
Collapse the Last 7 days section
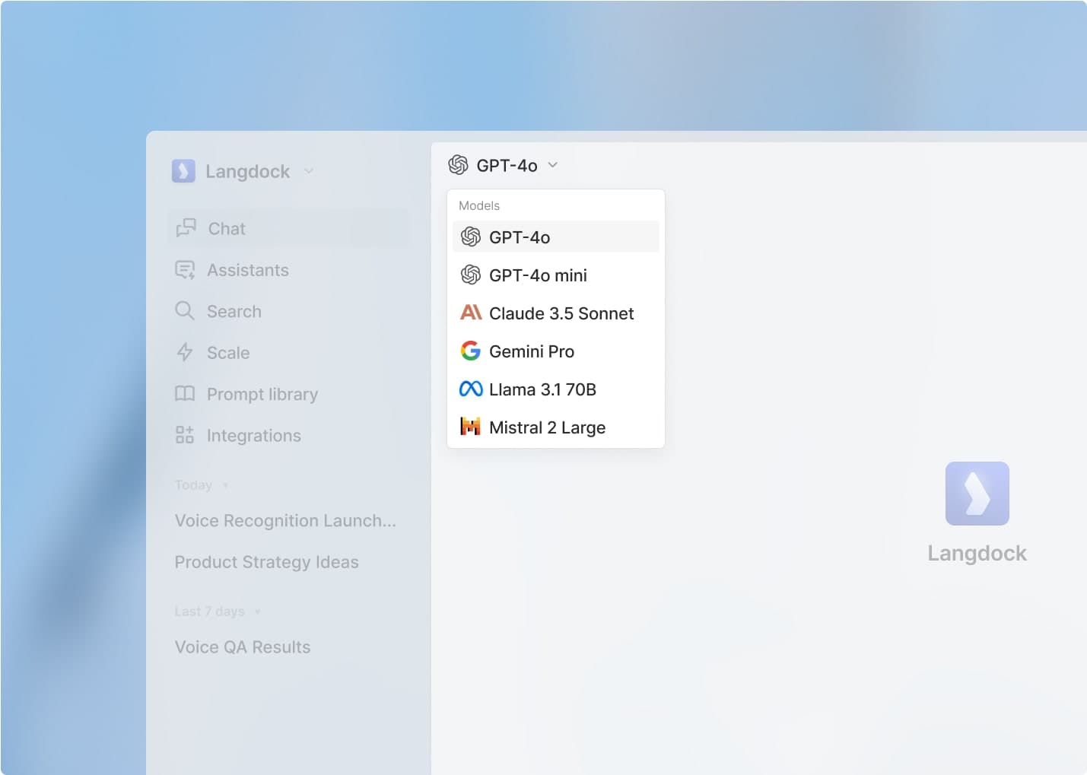coord(258,611)
